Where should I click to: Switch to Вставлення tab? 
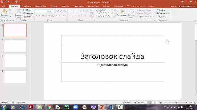point(26,6)
